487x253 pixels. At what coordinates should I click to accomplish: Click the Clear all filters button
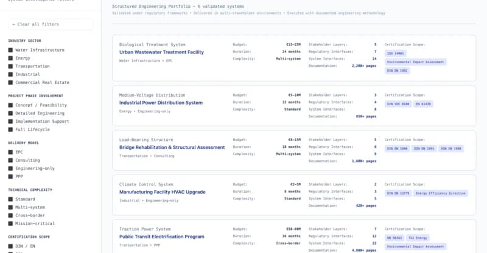pos(50,24)
